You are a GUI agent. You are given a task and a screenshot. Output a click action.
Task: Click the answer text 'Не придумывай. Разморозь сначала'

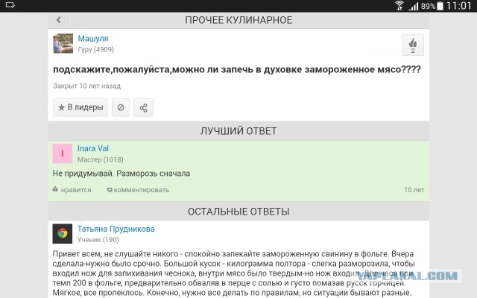click(121, 174)
